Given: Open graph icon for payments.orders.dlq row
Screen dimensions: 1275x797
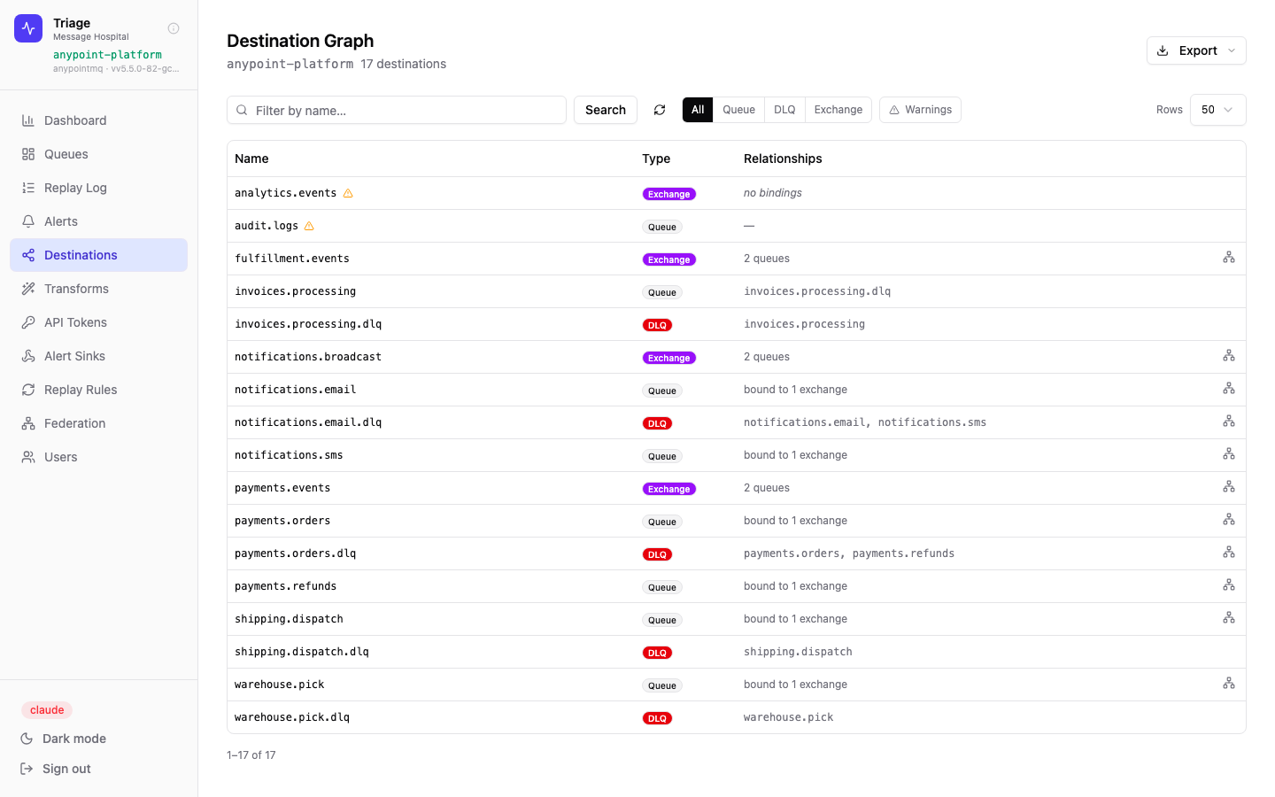Looking at the screenshot, I should 1229,553.
